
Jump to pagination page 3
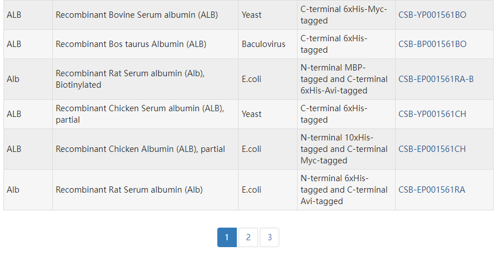[x=269, y=237]
